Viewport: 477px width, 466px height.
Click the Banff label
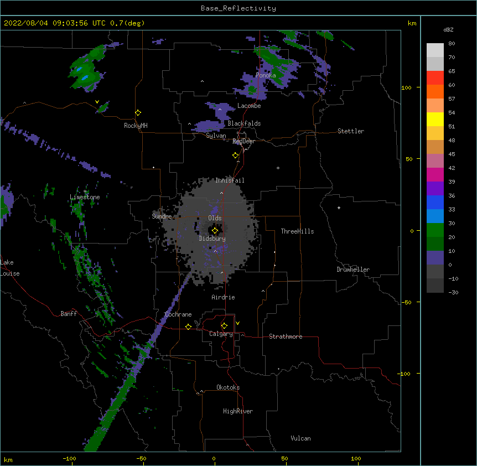coord(69,314)
